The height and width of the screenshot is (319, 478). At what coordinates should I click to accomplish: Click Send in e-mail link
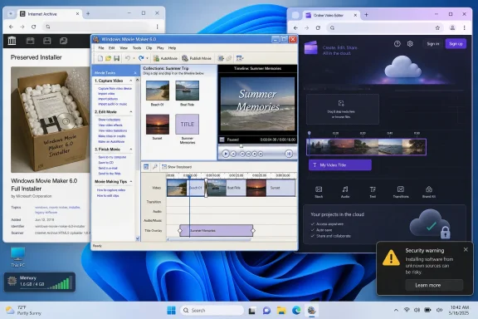pos(108,168)
